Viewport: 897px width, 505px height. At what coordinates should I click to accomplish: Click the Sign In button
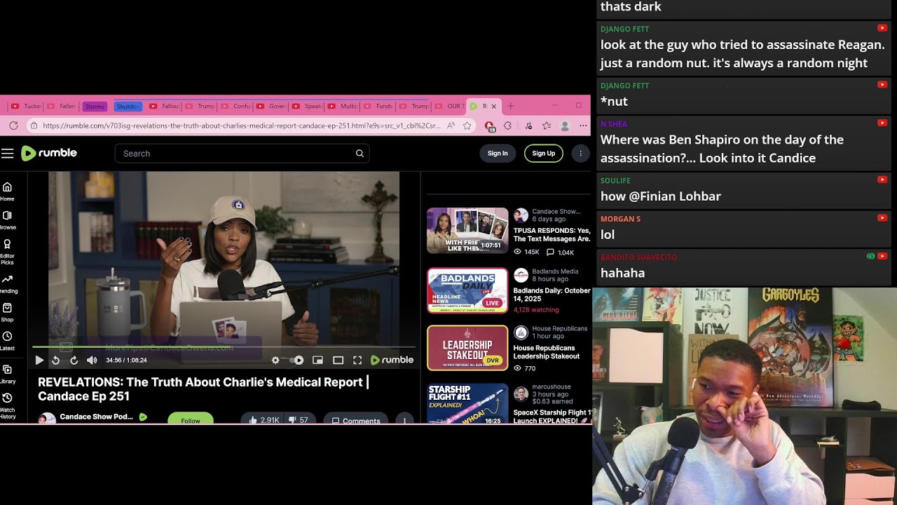pyautogui.click(x=498, y=154)
